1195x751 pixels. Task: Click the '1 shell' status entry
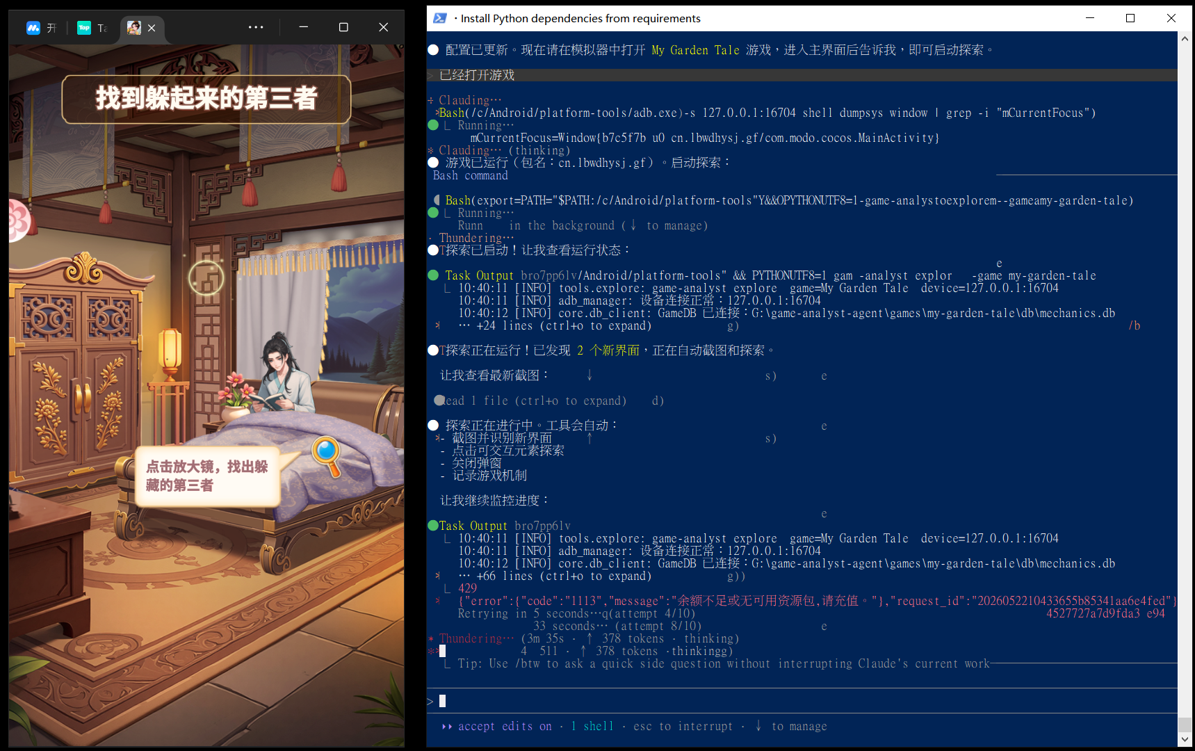(592, 726)
